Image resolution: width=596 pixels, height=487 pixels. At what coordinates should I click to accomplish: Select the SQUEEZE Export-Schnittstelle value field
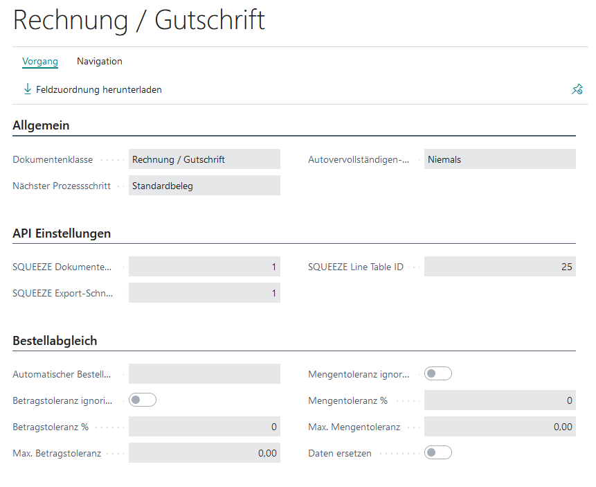tap(204, 293)
